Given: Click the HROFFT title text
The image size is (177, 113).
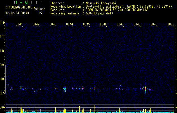Looking at the screenshot, I should (x=29, y=2).
